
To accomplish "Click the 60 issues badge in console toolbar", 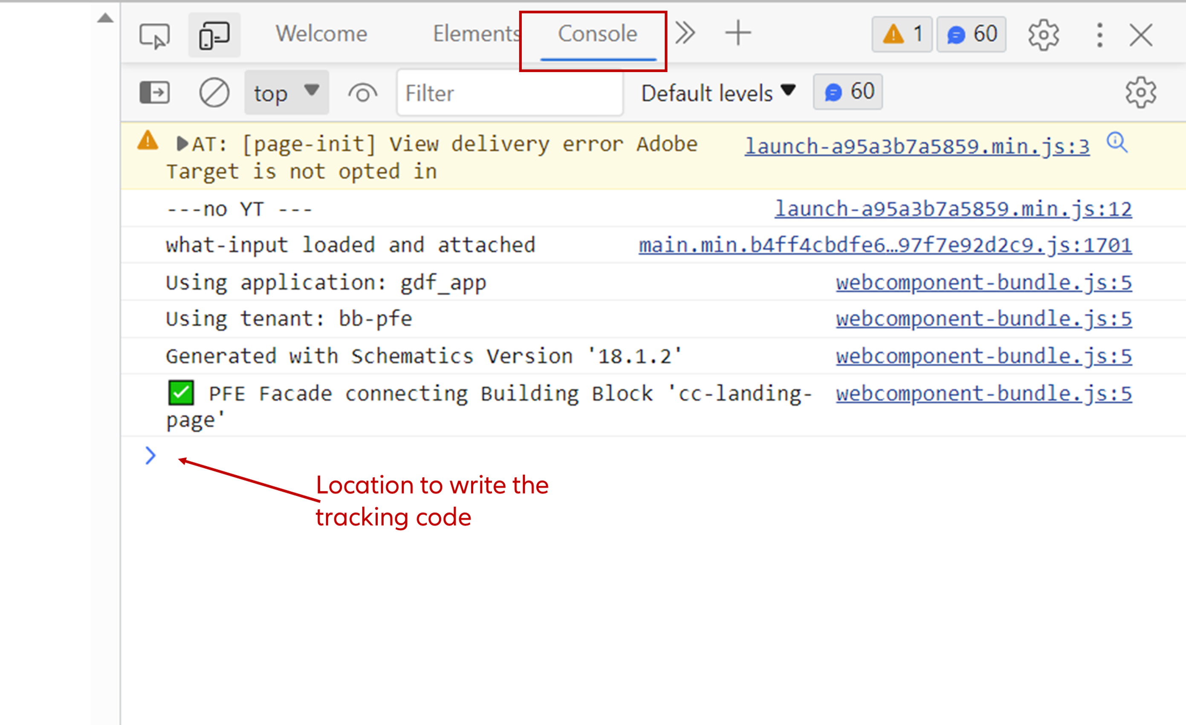I will 848,92.
